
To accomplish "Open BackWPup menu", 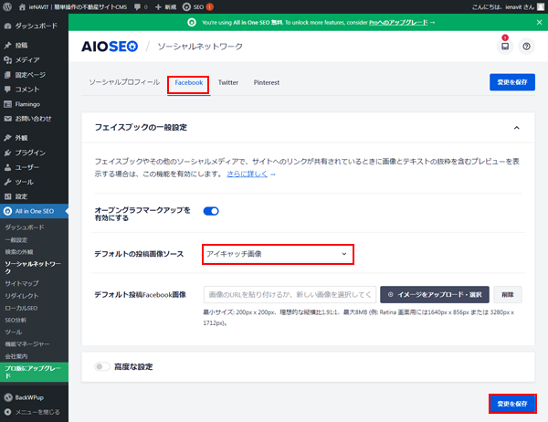I will point(35,397).
